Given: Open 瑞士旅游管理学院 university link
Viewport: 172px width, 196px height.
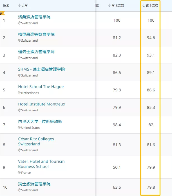Looking at the screenshot, I should [34, 184].
